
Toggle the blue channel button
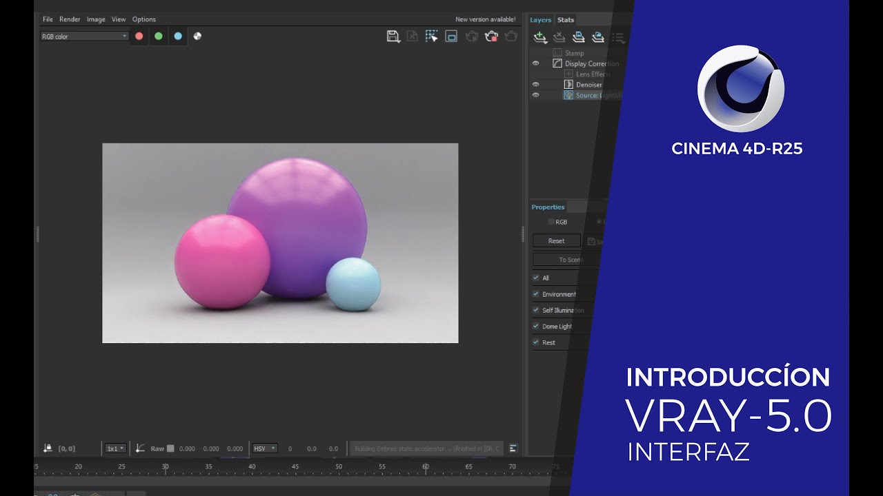click(x=178, y=37)
